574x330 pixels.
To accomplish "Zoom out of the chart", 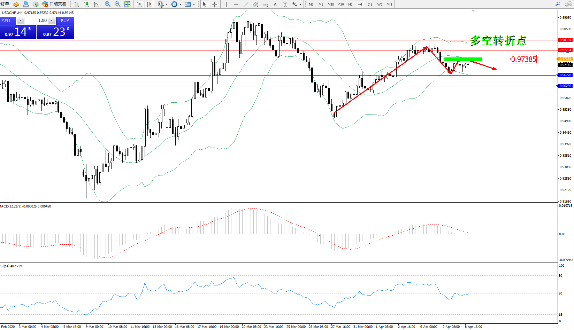I will 117,4.
